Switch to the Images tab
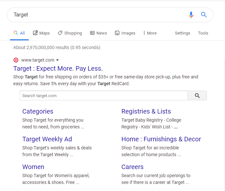The height and width of the screenshot is (191, 225). tap(125, 33)
